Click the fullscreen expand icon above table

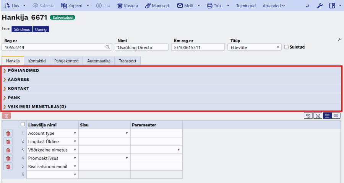[x=318, y=116]
